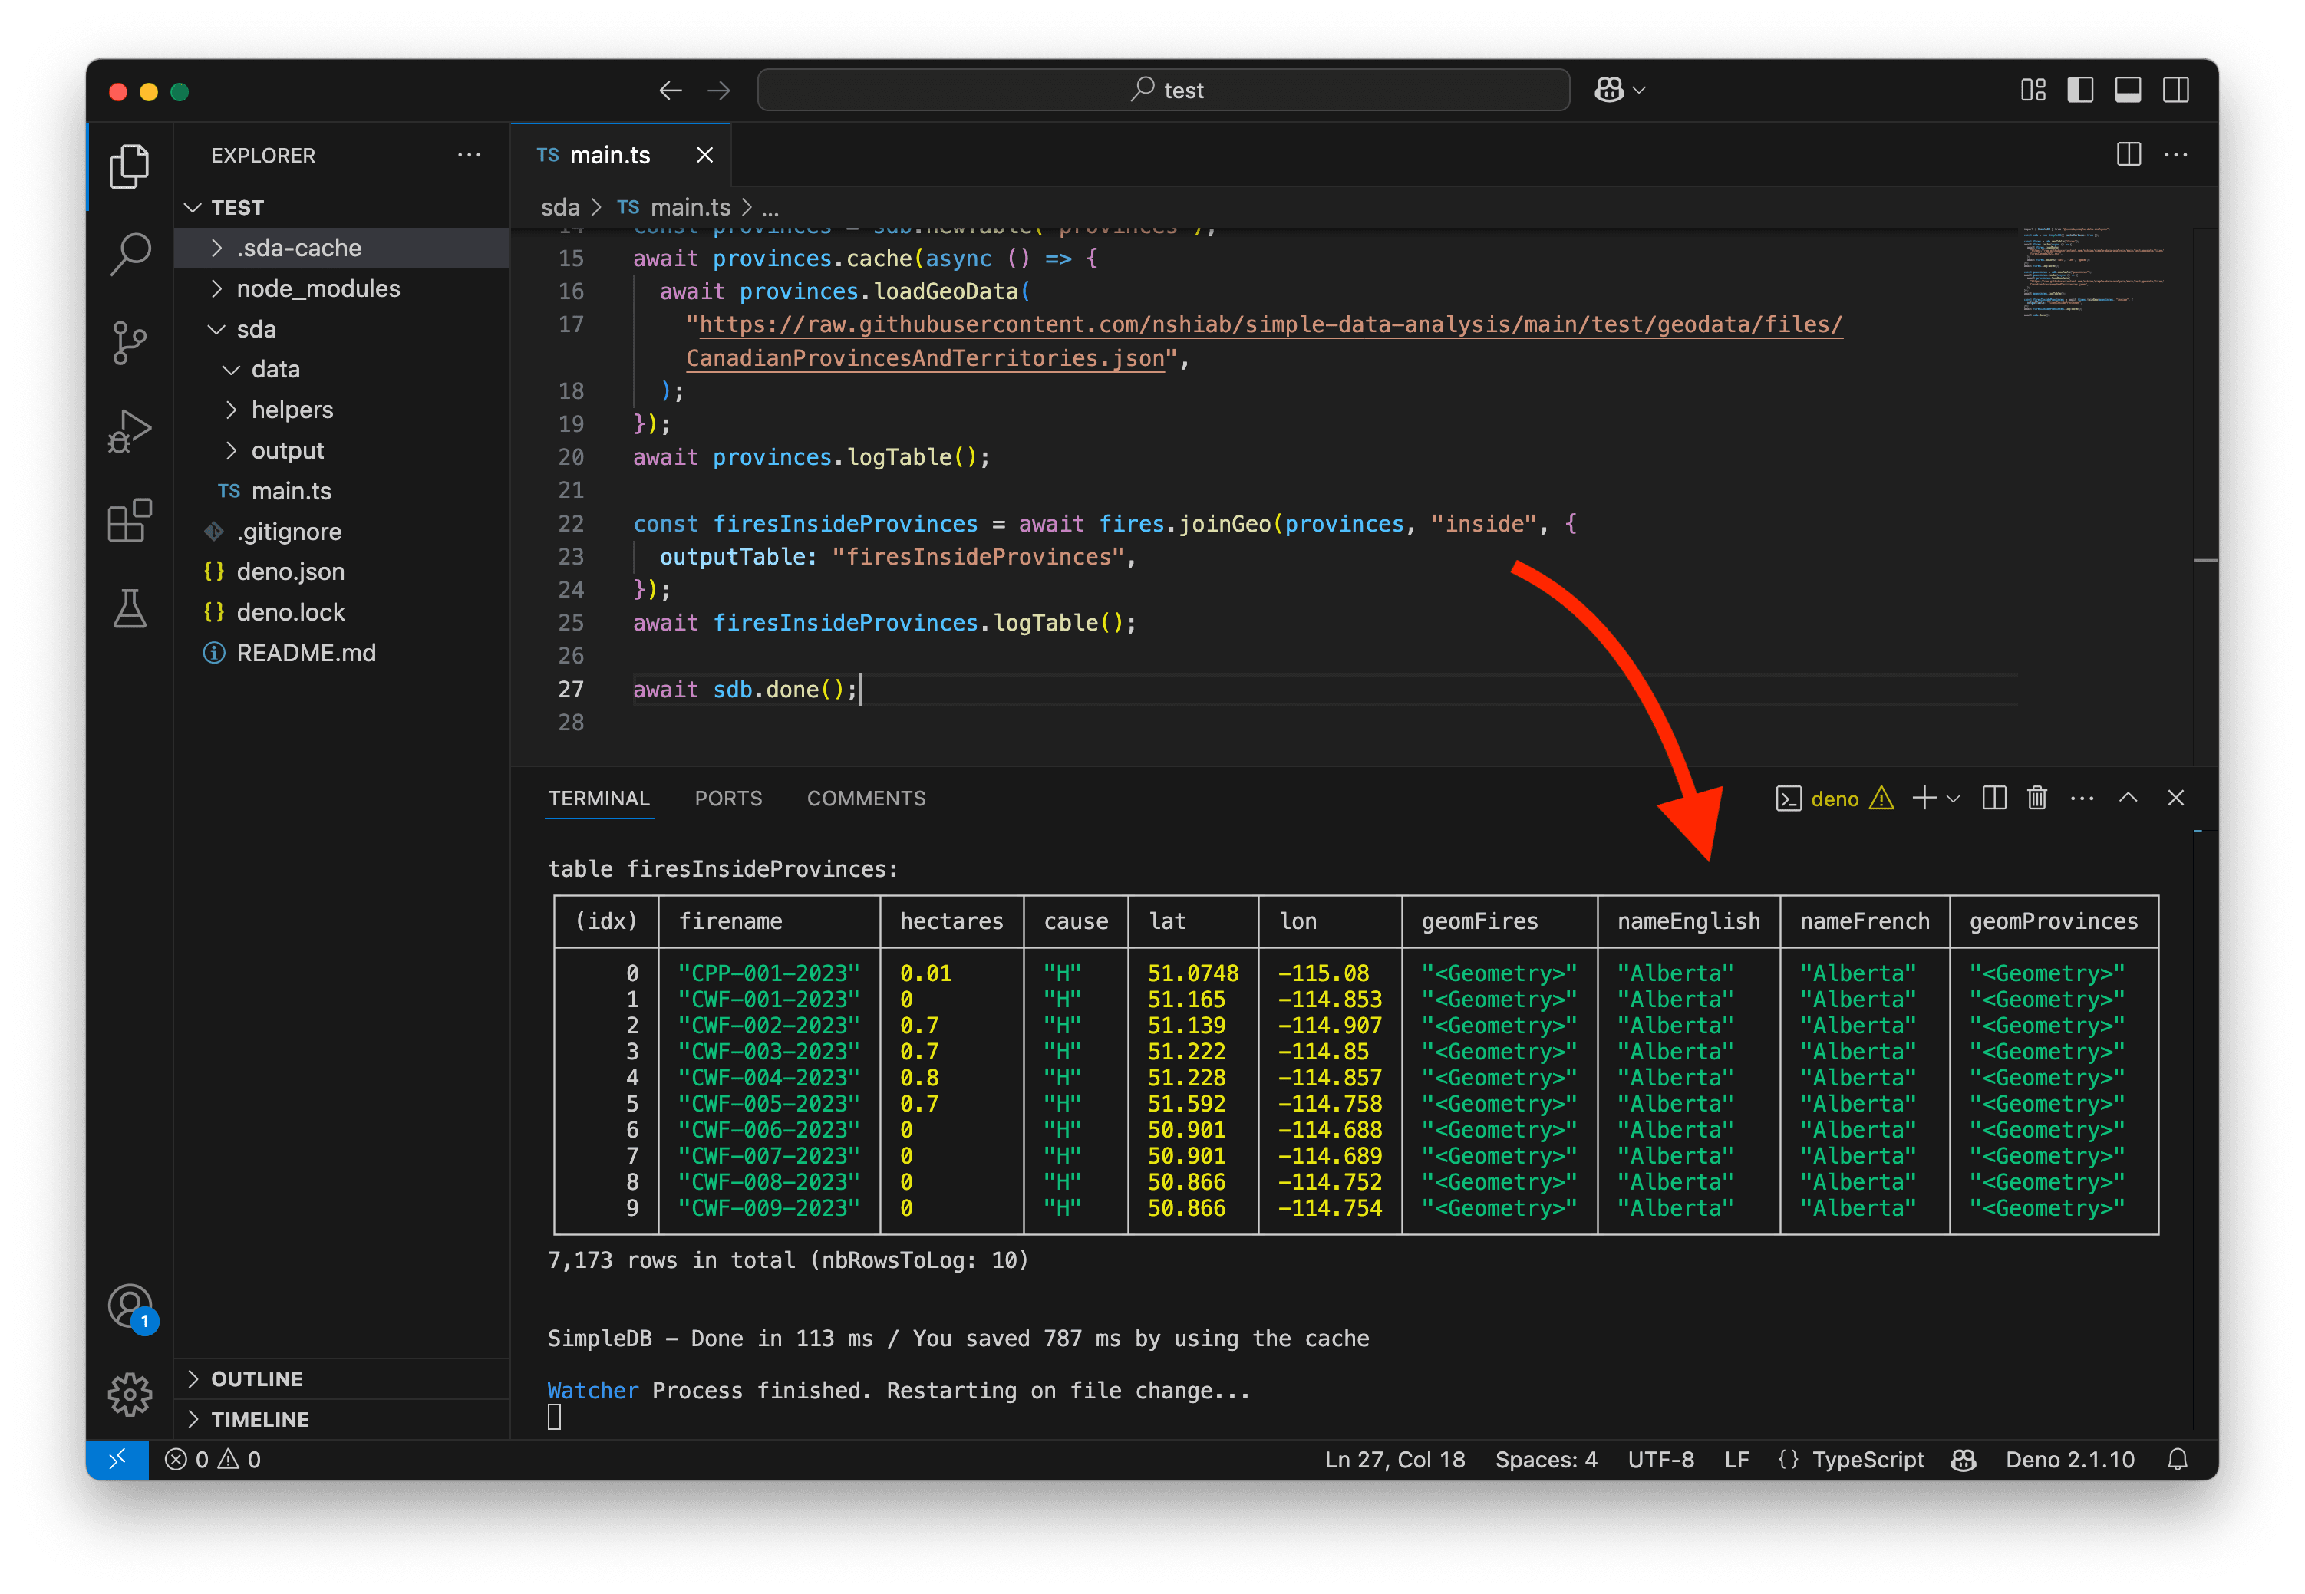Expand the TIMELINE section
Viewport: 2305px width, 1594px height.
click(x=341, y=1420)
